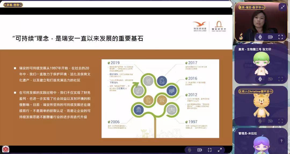Mute microphone in 陈宇华 guest tile
Image resolution: width=290 pixels, height=154 pixels.
(260, 37)
